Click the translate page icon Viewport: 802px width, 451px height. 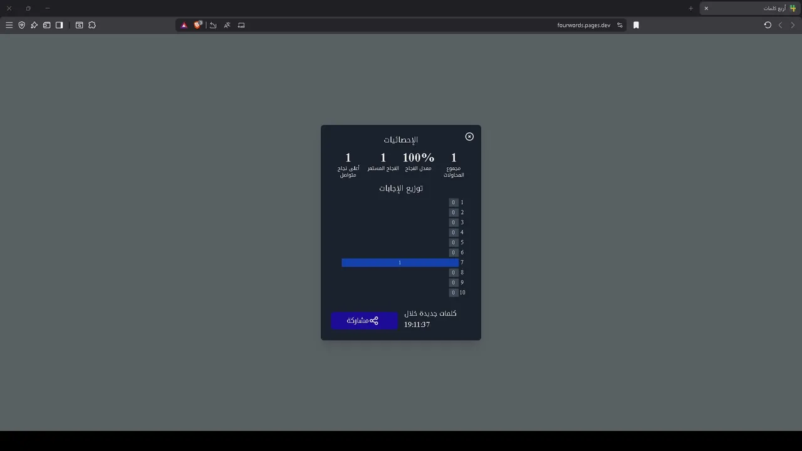227,25
